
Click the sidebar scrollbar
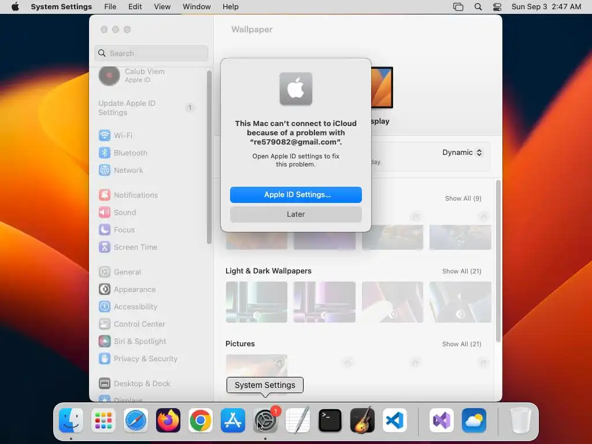(x=209, y=157)
